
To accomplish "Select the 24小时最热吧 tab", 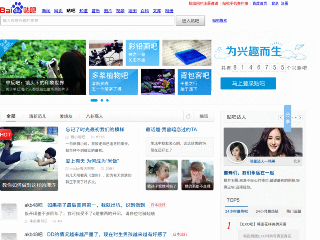I will tap(236, 212).
